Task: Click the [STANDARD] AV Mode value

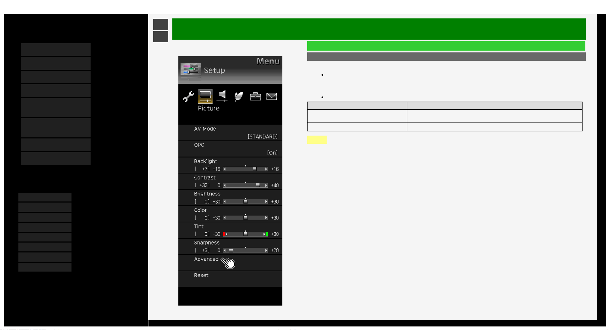Action: (x=263, y=137)
